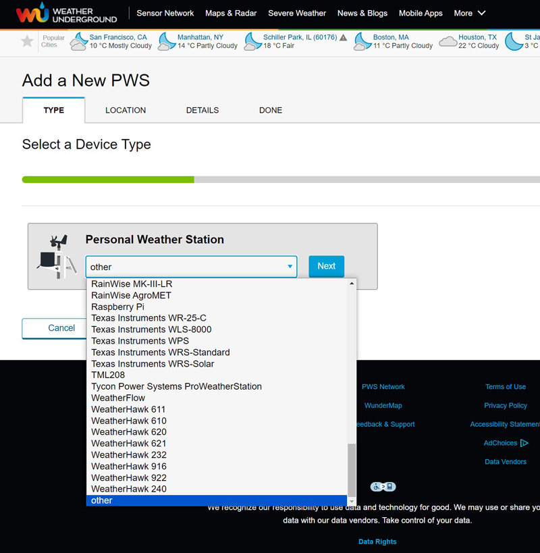Open Houston, TX forecast link

coord(478,37)
